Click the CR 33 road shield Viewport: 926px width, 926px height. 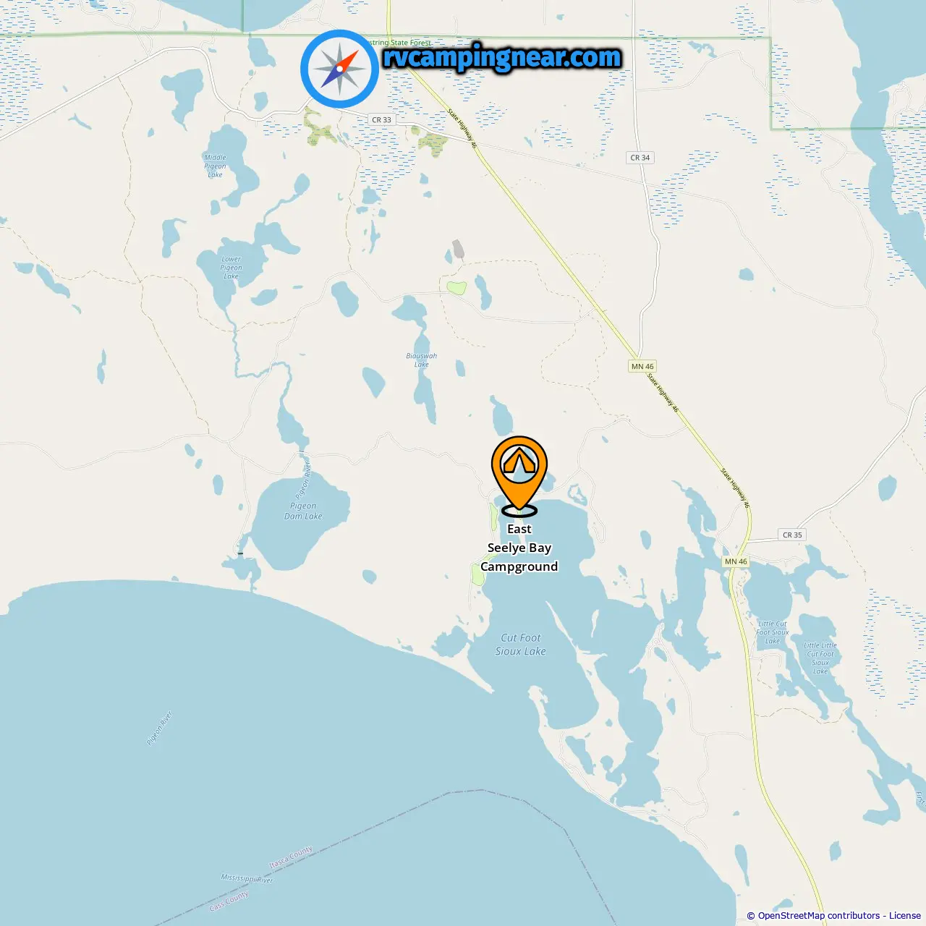tap(381, 120)
